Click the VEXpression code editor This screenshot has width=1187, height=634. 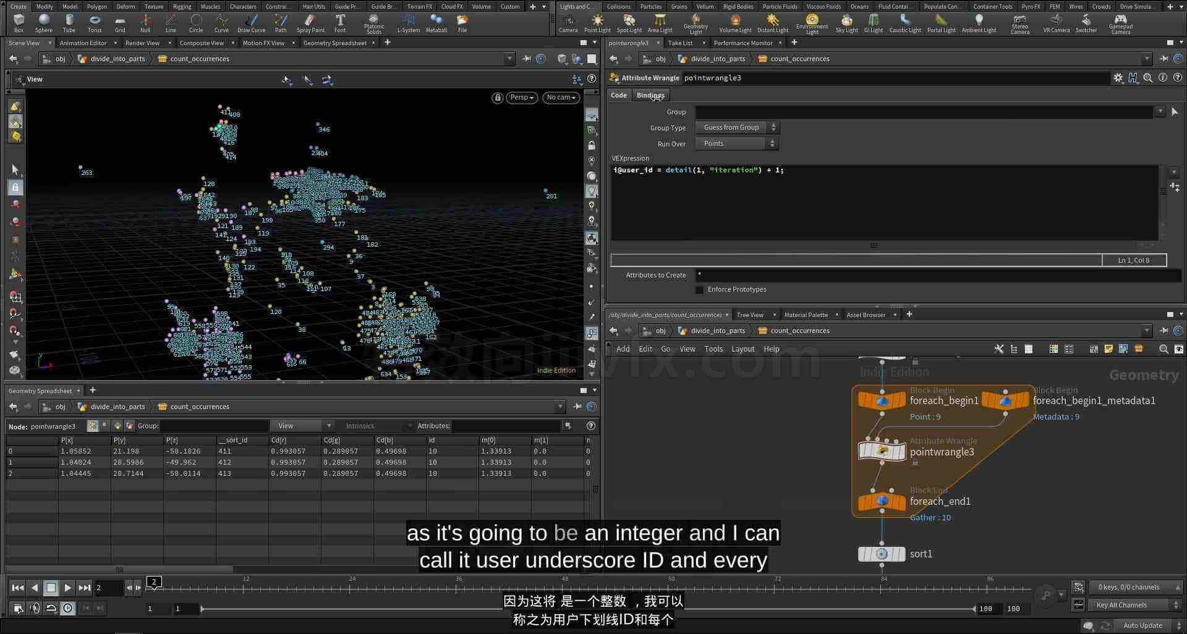tap(884, 202)
